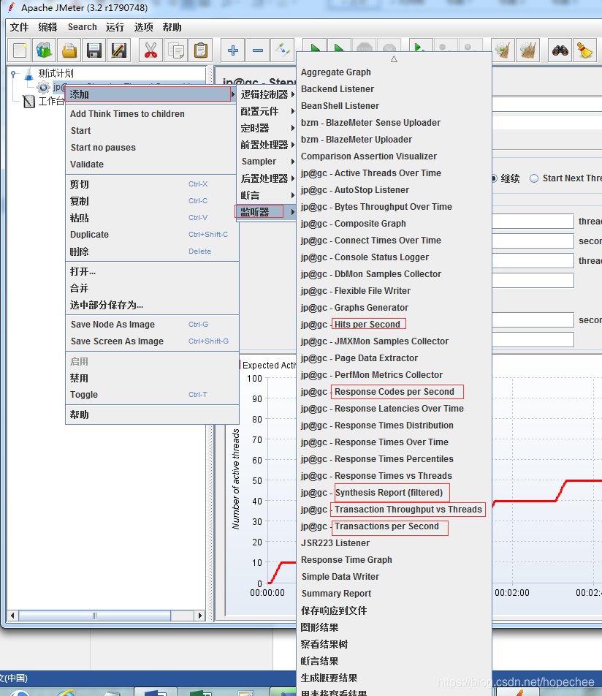Click the Expand All plus icon
Viewport: 602px width, 696px height.
[x=233, y=50]
